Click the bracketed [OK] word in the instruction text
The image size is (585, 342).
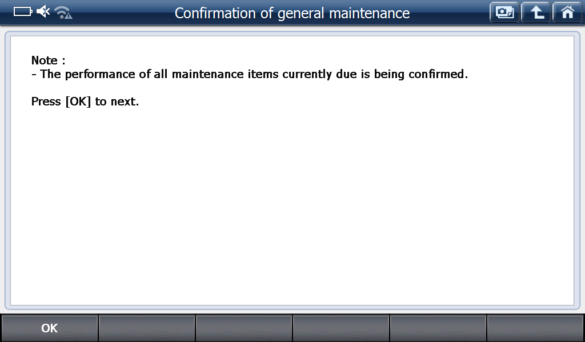coord(78,101)
